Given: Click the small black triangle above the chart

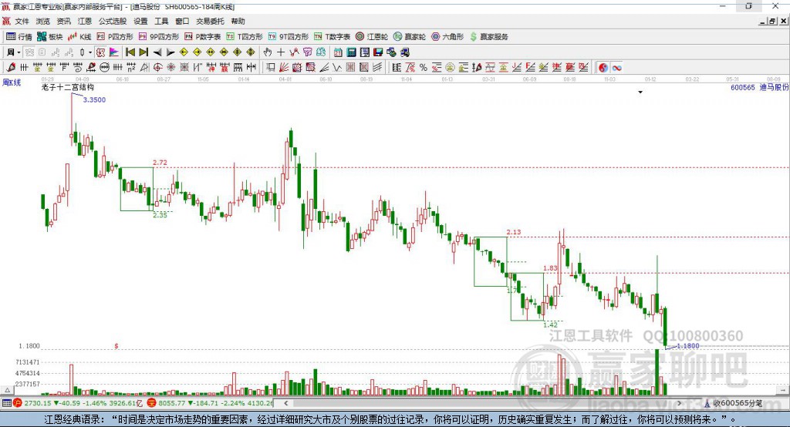Looking at the screenshot, I should click(x=640, y=92).
